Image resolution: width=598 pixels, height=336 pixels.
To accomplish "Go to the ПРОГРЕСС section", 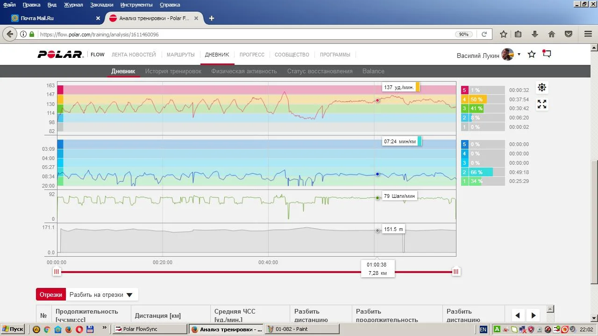I will [252, 55].
